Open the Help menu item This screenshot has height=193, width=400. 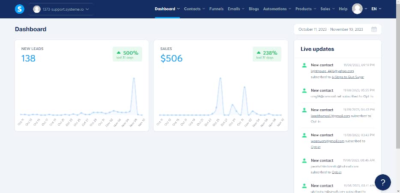[x=343, y=9]
